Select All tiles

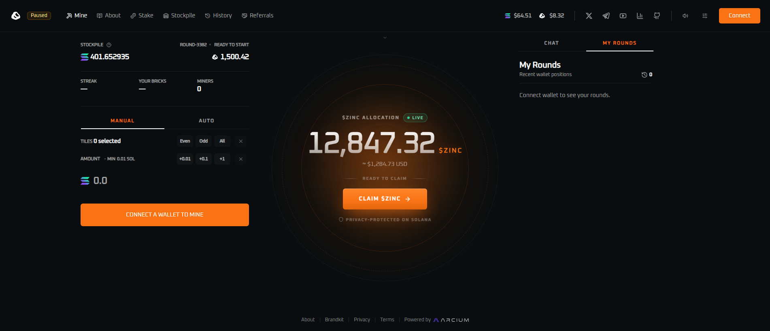[x=222, y=141]
